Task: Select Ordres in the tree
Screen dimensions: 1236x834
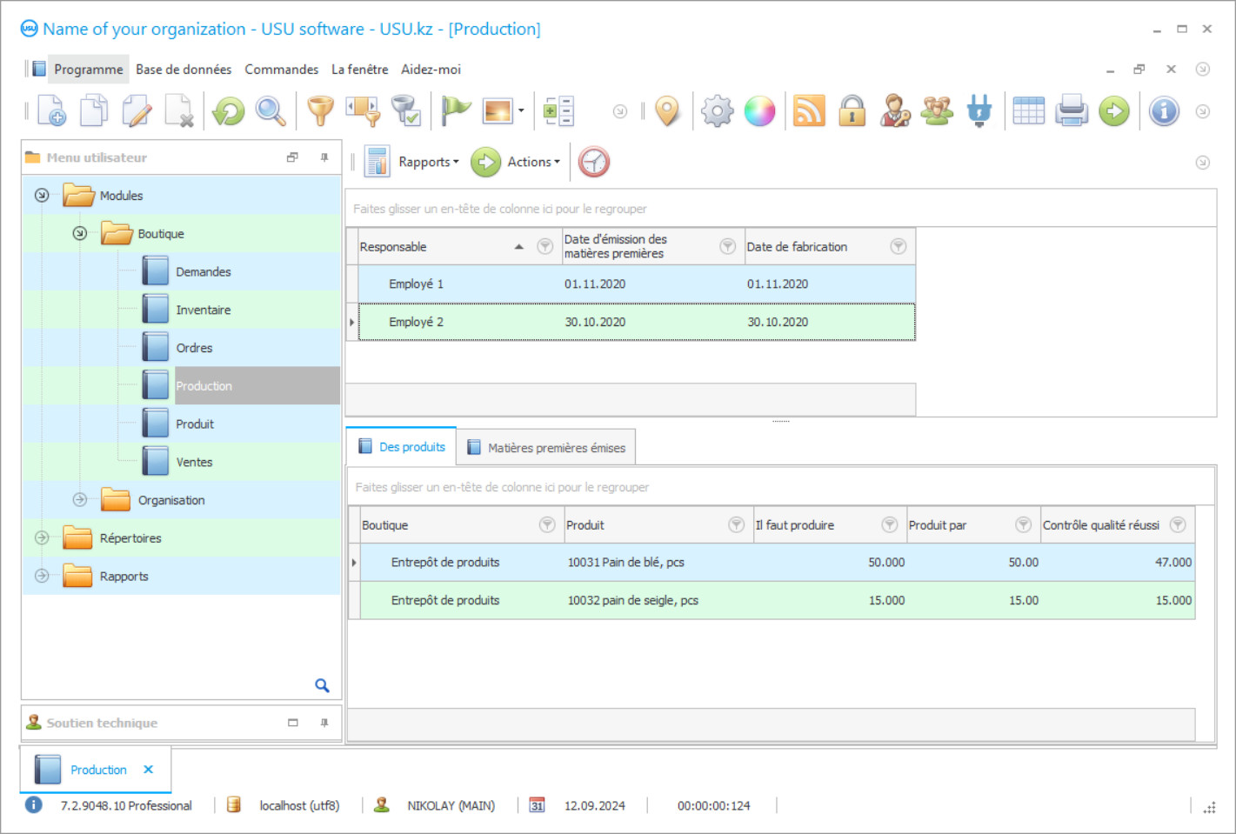Action: tap(194, 348)
